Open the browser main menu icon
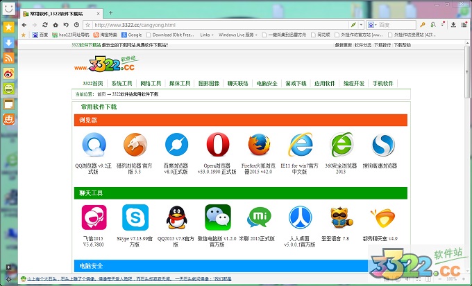Viewport: 472px width, 286px height. (464, 25)
